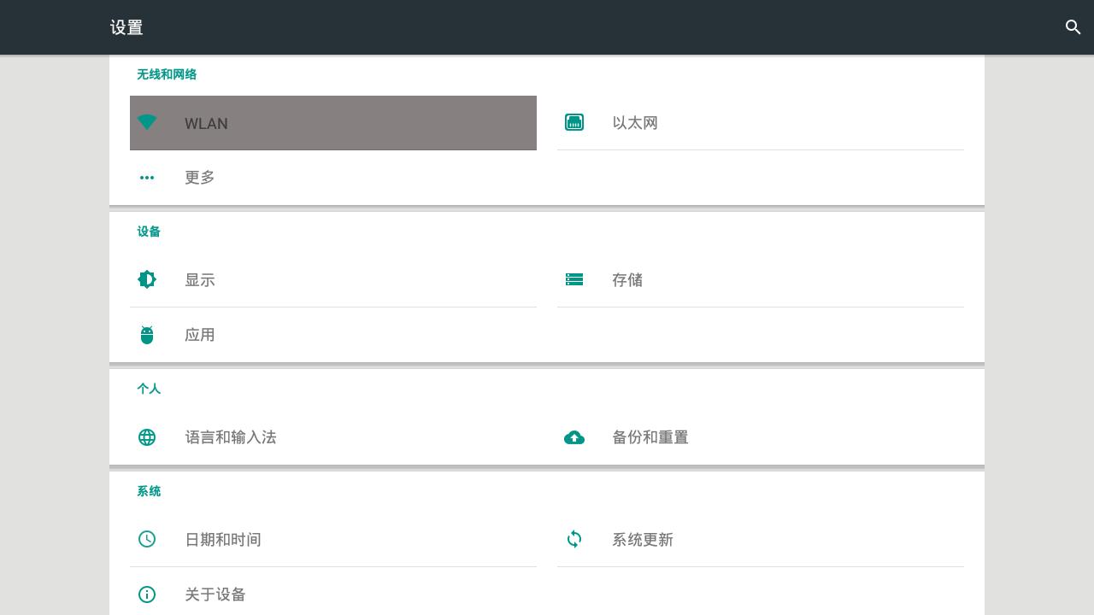Screen dimensions: 1094x615
Task: Click the three-dot 更多 icon
Action: (x=147, y=178)
